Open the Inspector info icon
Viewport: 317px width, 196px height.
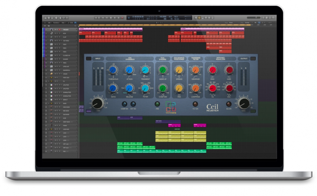(49, 18)
